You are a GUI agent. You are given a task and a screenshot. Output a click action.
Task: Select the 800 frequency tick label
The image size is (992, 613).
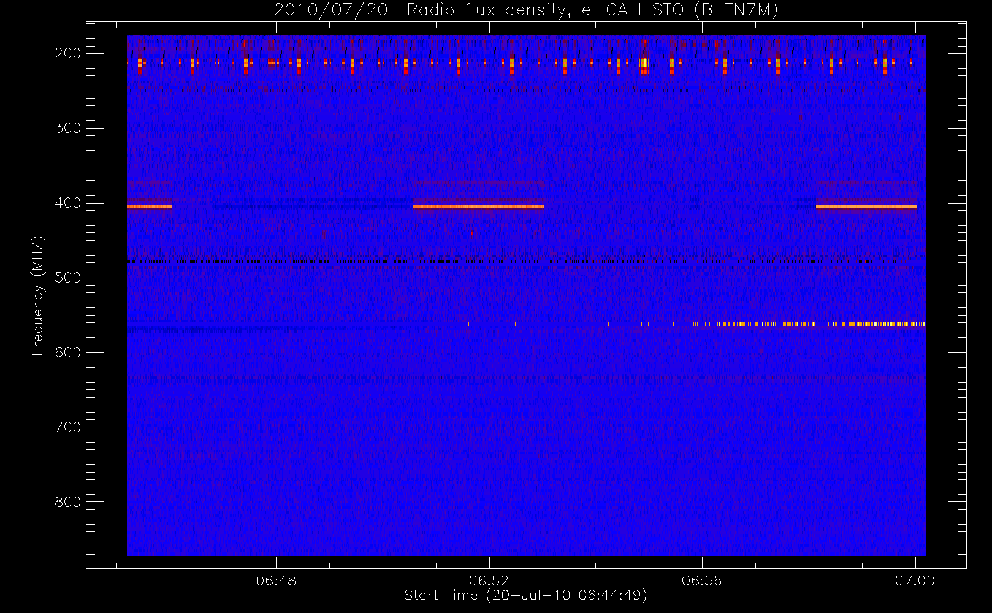click(68, 502)
